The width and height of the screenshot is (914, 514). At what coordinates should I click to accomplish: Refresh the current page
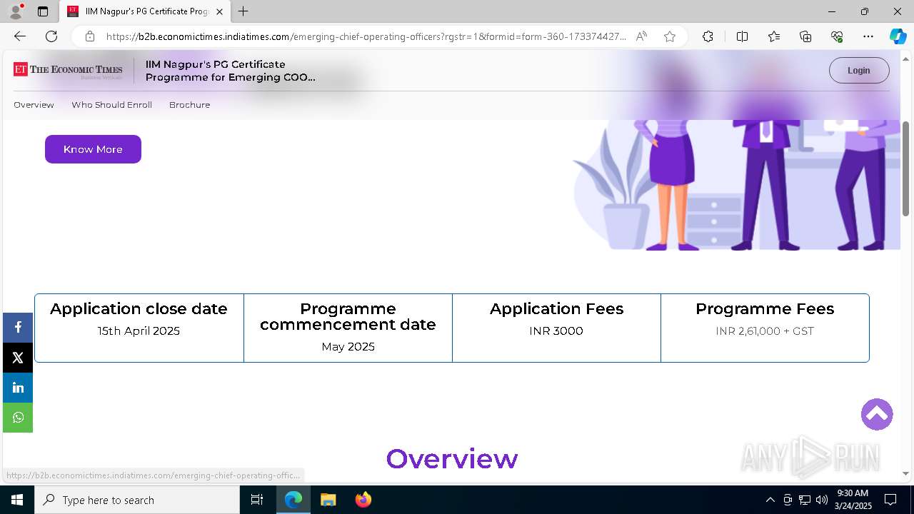51,36
